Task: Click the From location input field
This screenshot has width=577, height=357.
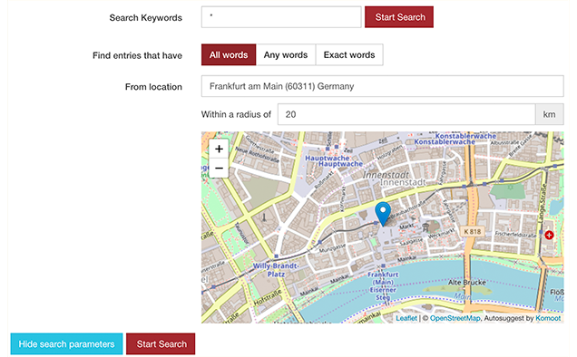Action: 382,86
